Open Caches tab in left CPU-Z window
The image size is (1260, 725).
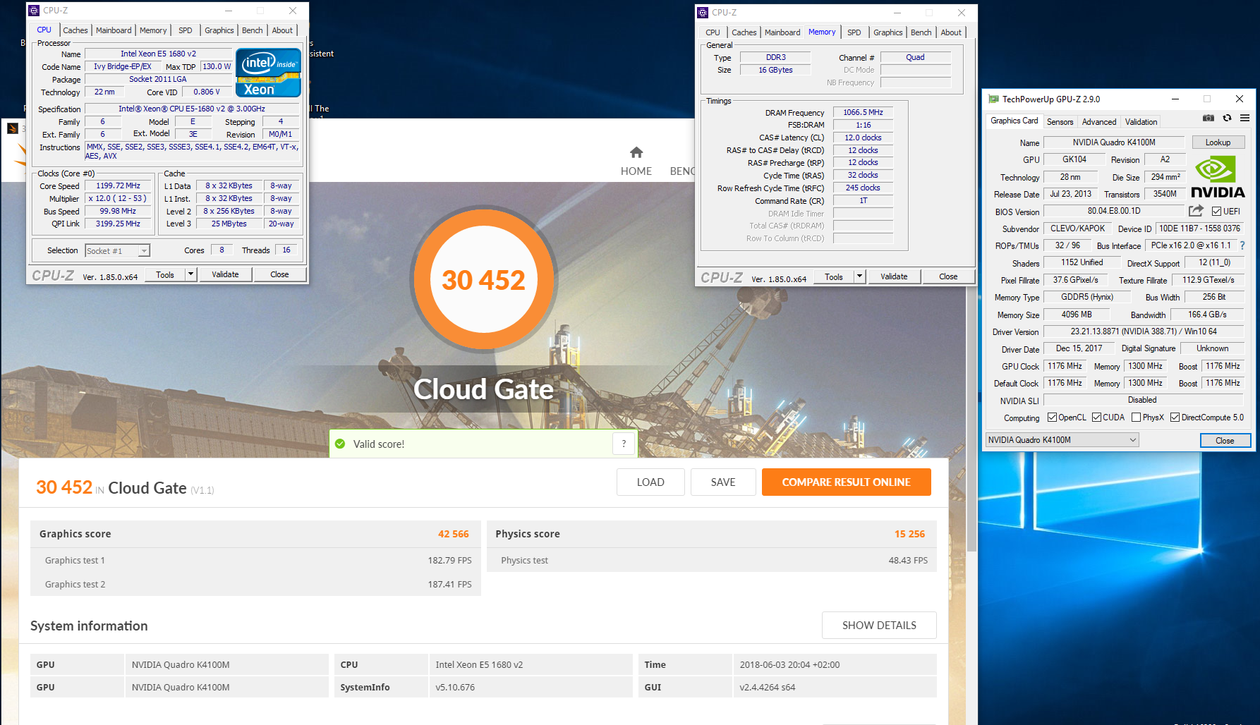[75, 30]
